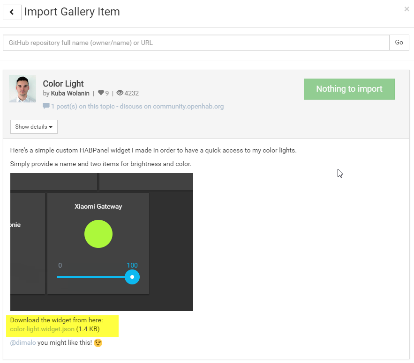Click the eye views icon
The width and height of the screenshot is (414, 363).
120,93
